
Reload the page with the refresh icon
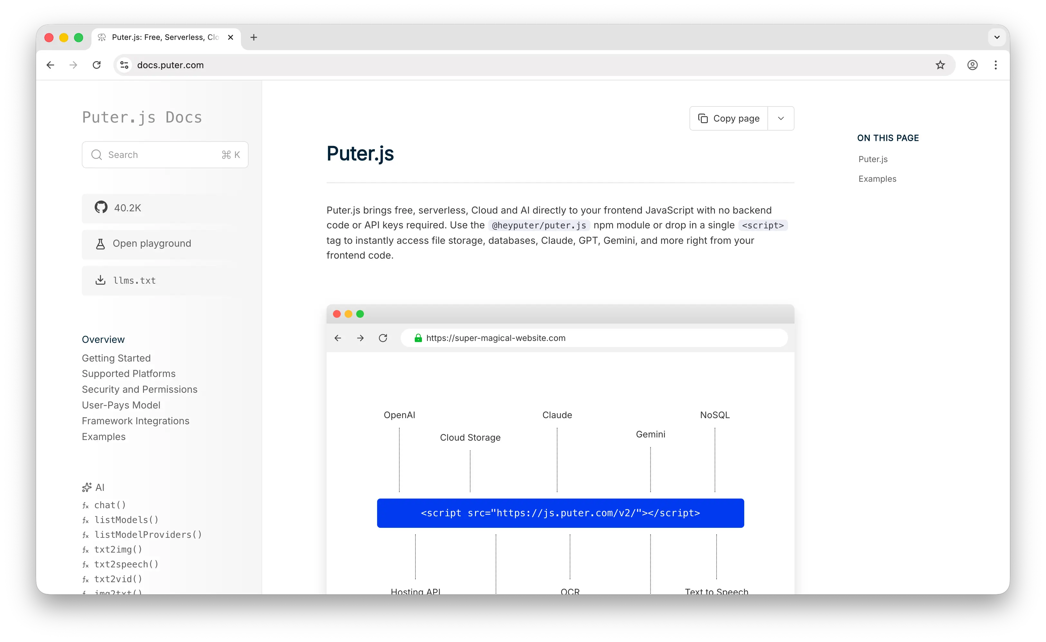point(97,65)
